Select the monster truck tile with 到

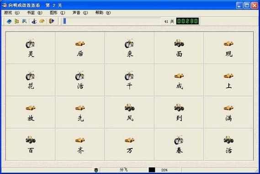coord(179,112)
